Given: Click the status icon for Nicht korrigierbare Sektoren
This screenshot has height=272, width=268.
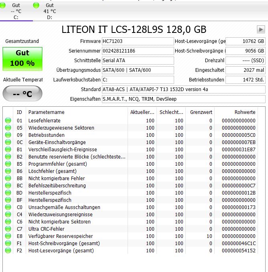Looking at the screenshot, I should tap(8, 221).
